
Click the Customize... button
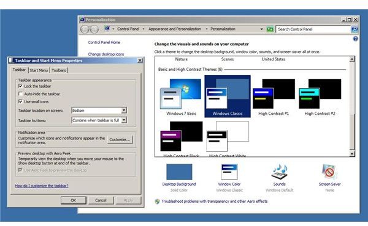click(x=120, y=139)
